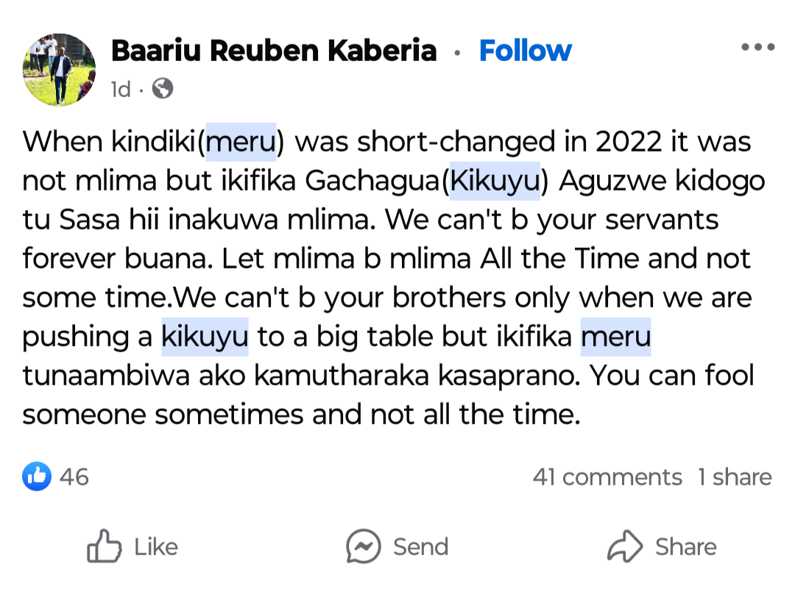Open the 41 comments list
The height and width of the screenshot is (589, 795).
(607, 477)
